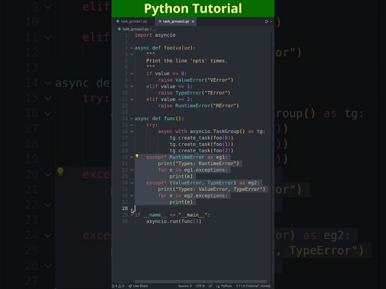386x289 pixels.
Task: Change file encoding via 'UTF-8'
Action: point(200,286)
